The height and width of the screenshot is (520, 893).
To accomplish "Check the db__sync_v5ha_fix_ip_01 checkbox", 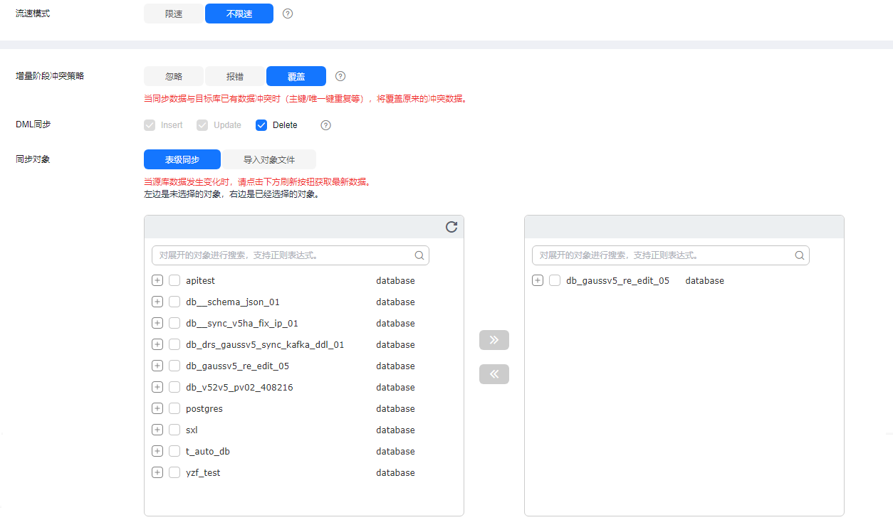I will 174,323.
